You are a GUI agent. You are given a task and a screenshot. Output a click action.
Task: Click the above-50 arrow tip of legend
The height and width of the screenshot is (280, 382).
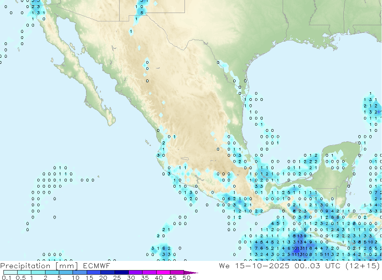tap(191, 273)
